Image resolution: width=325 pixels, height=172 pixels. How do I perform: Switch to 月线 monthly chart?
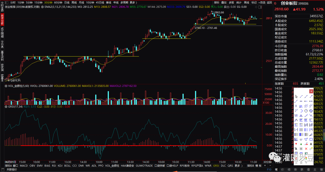[x=81, y=2]
